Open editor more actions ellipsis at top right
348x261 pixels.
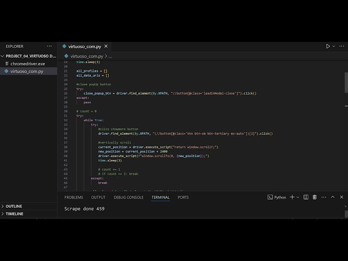[341, 46]
